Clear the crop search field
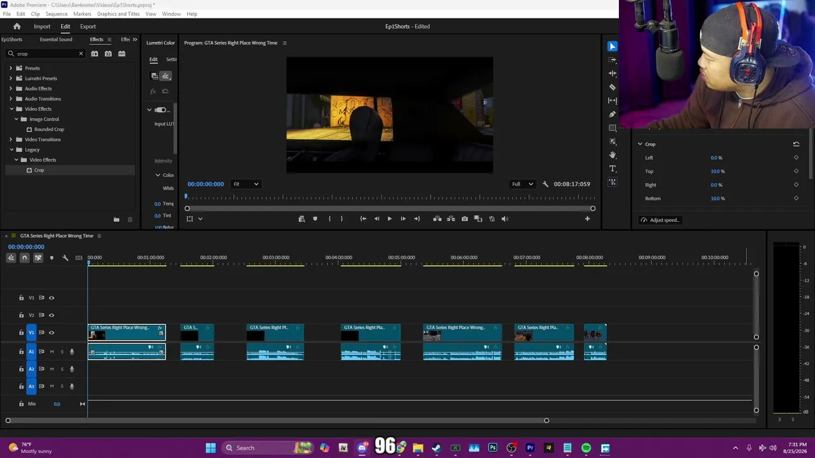 point(81,54)
